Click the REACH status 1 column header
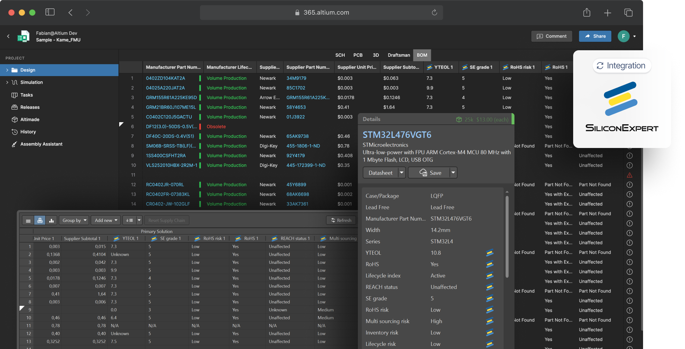685x349 pixels. pos(290,239)
